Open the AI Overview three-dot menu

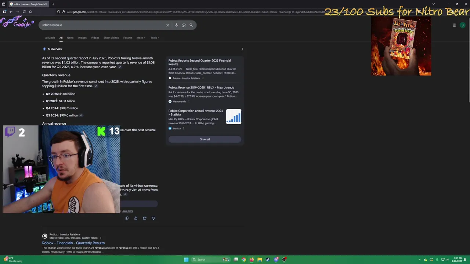(x=242, y=49)
